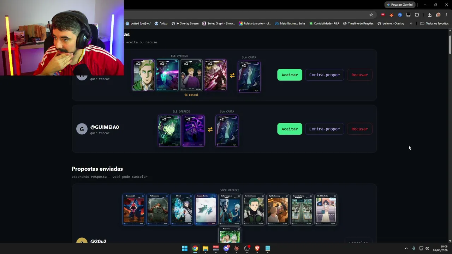Bookmark this page with the star icon

371,15
